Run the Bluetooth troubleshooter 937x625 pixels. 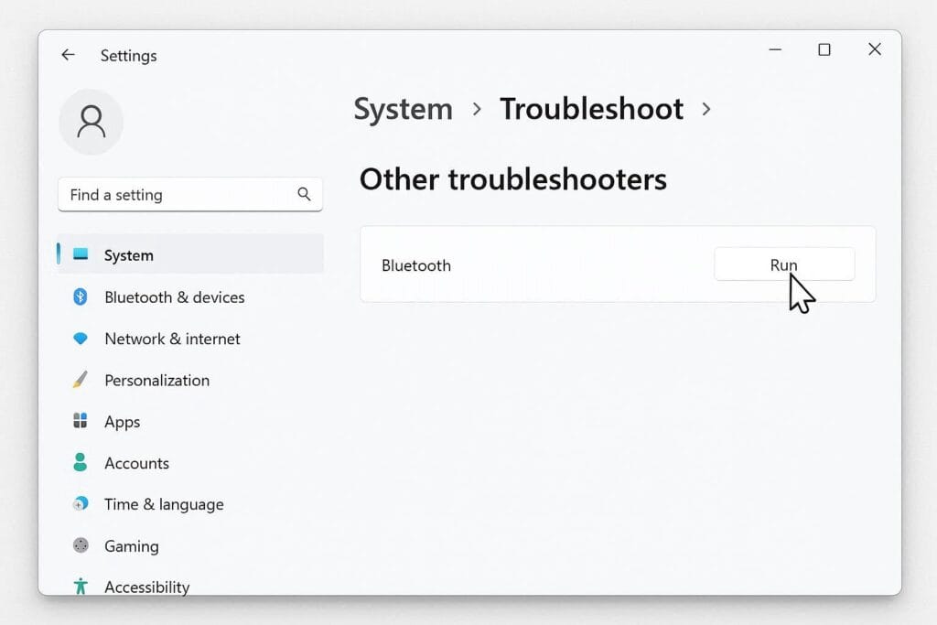783,264
